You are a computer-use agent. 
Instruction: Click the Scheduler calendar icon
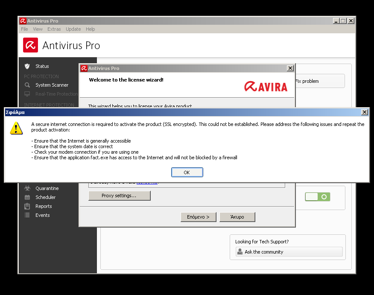(27, 197)
